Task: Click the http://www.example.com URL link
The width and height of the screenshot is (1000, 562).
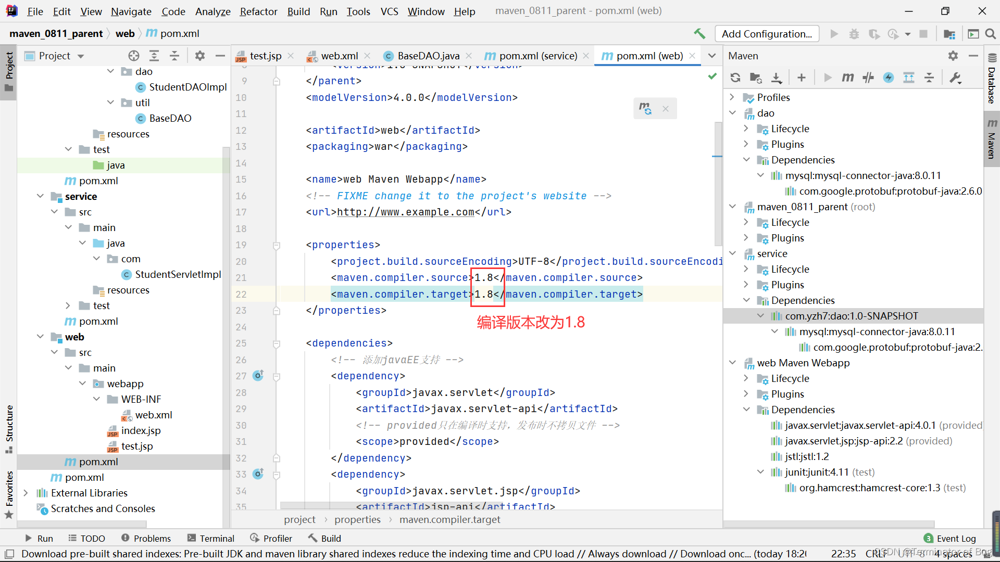Action: (x=405, y=211)
